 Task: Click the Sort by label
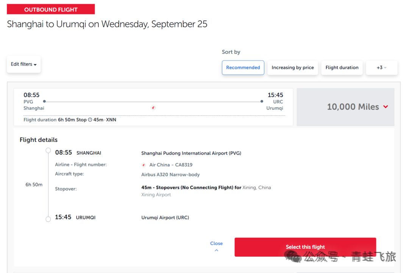click(231, 52)
